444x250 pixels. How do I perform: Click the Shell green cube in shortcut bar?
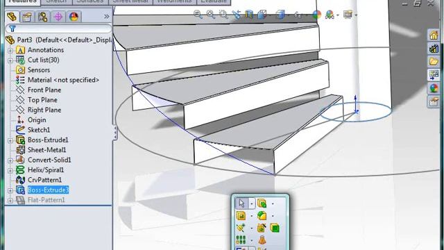275,228
